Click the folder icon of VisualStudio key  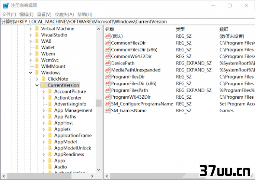(37, 35)
